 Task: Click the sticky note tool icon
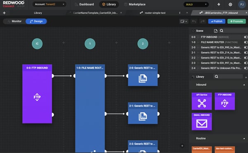pyautogui.click(x=182, y=21)
